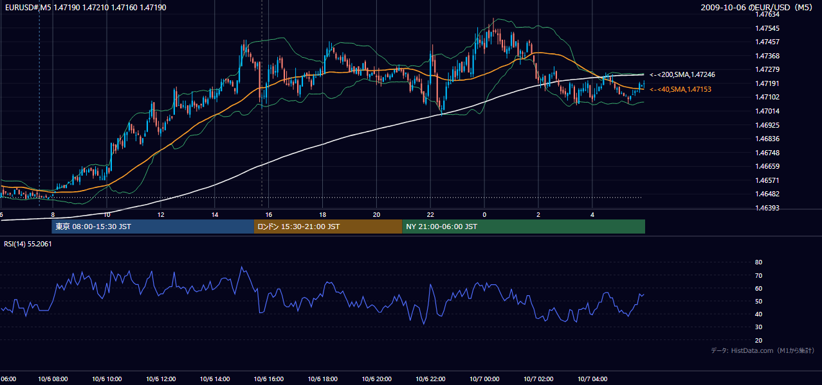Click hour label 18 under the price chart
822x385 pixels.
tap(322, 214)
